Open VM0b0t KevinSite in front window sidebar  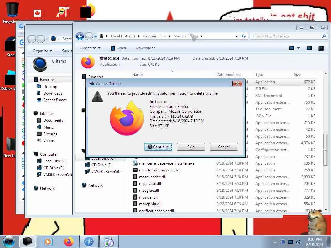pos(106,171)
